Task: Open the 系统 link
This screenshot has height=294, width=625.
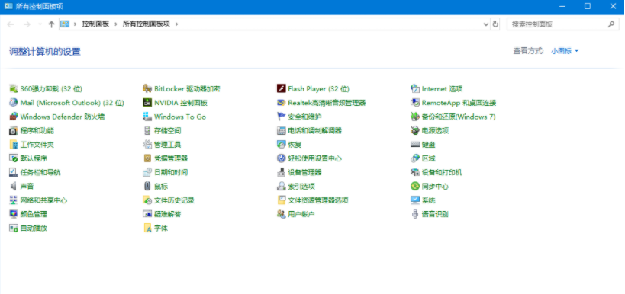Action: pos(428,200)
